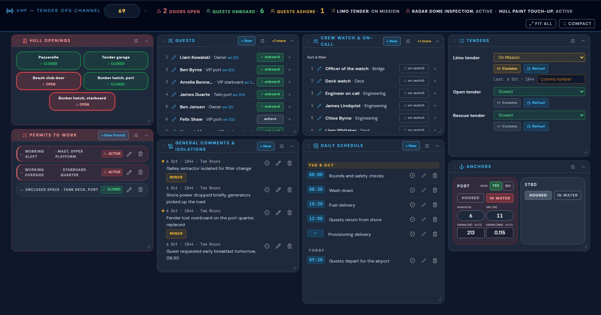Edit the Chloe Byrne crew entry
This screenshot has height=315, width=601.
(x=319, y=118)
